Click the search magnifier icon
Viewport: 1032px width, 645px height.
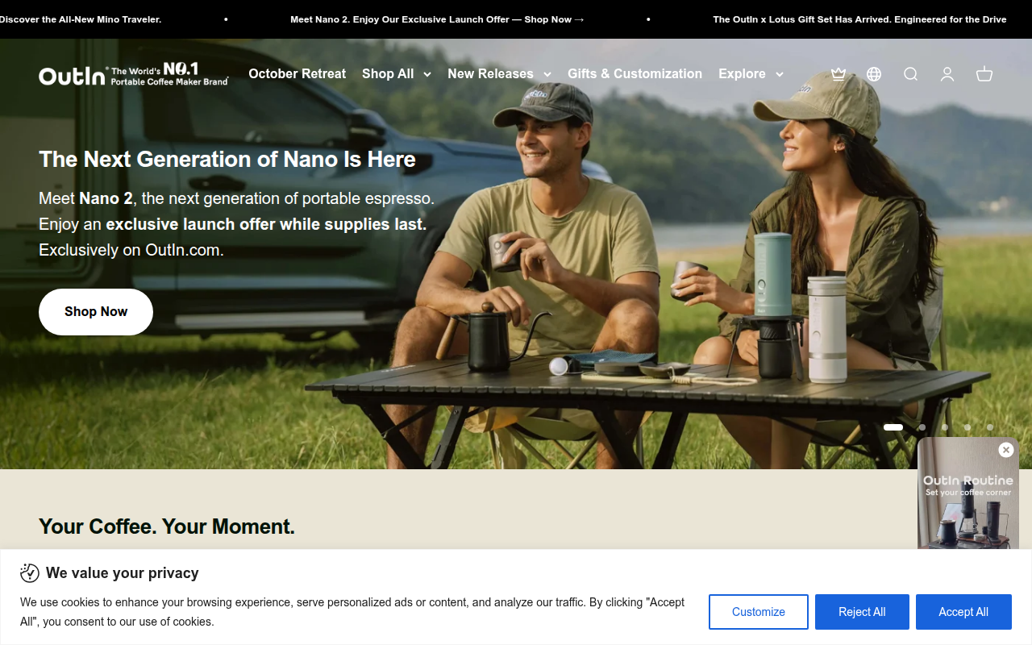click(911, 74)
